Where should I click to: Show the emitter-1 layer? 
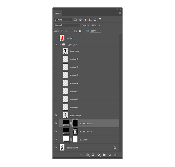[x=56, y=107]
